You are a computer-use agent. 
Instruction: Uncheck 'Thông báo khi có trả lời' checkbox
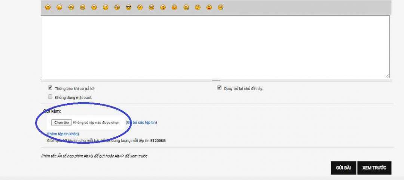click(50, 88)
